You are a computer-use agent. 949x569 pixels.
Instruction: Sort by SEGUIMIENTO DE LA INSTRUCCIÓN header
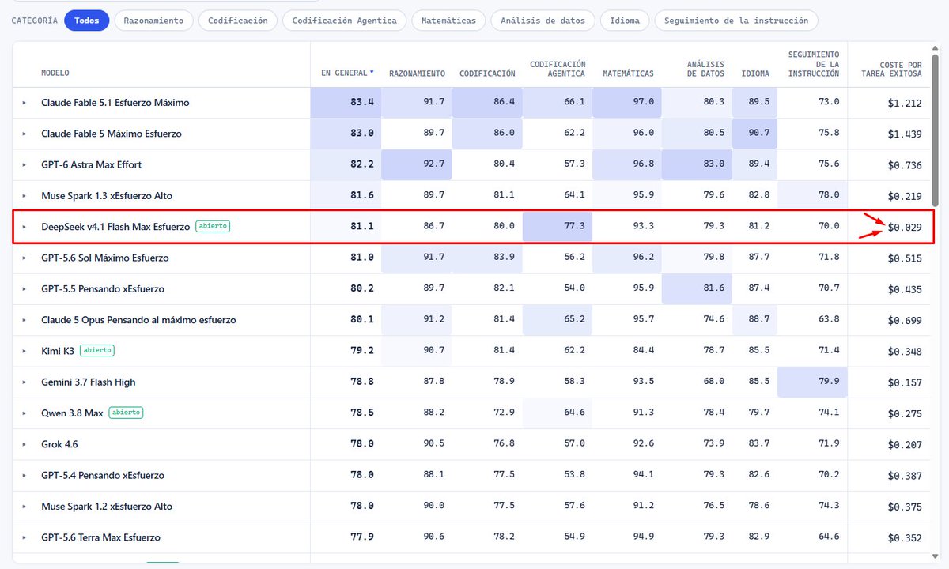click(814, 64)
